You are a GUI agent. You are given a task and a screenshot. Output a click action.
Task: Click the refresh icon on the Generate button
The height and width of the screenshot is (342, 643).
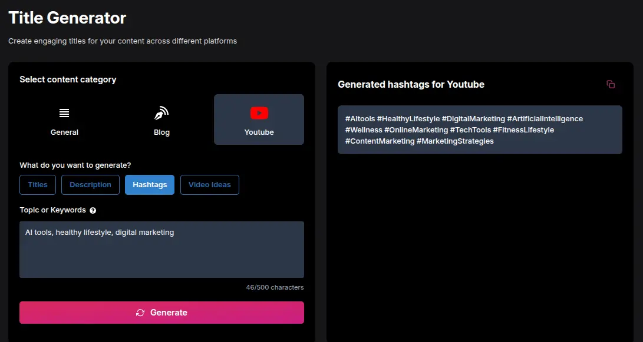[x=140, y=313]
